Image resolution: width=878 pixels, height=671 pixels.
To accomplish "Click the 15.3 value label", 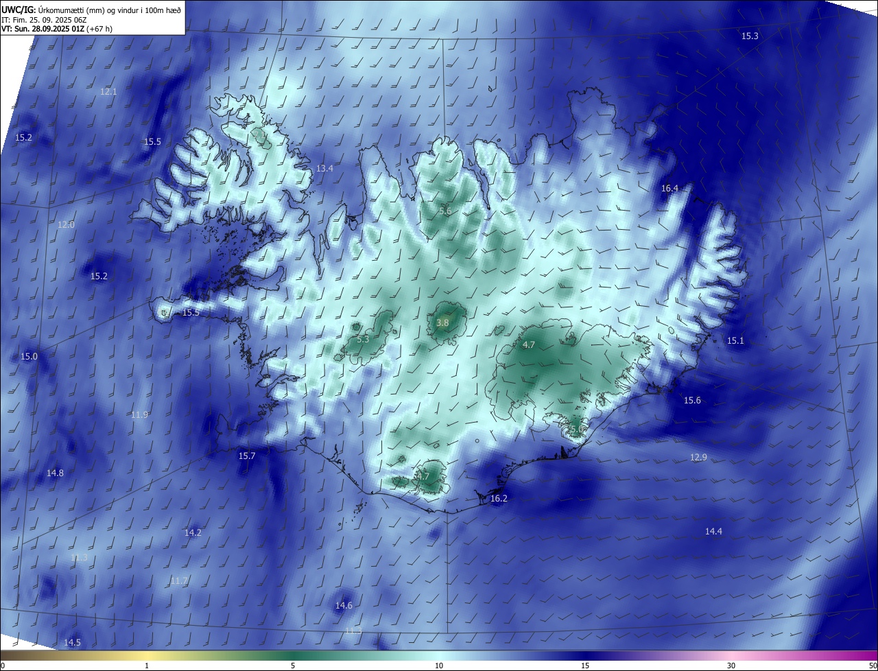I will (750, 36).
